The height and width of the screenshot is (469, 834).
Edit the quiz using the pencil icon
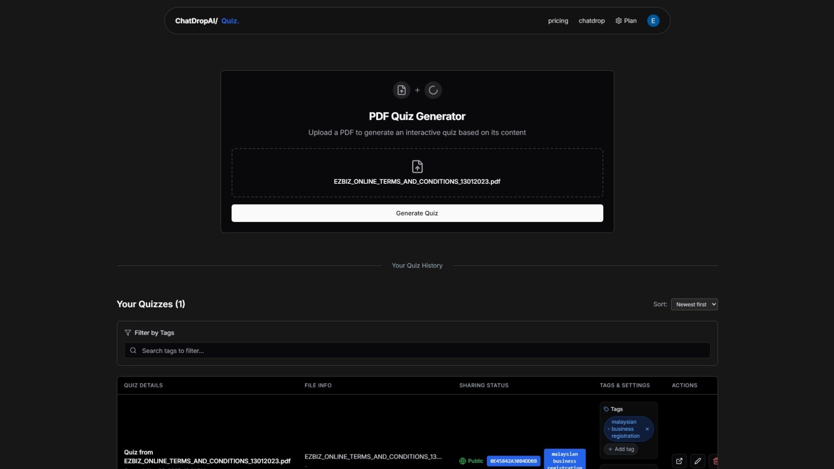698,461
